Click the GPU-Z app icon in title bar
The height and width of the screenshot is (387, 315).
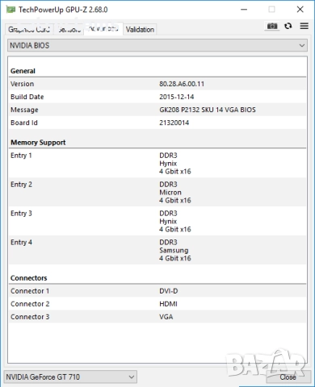coord(10,10)
